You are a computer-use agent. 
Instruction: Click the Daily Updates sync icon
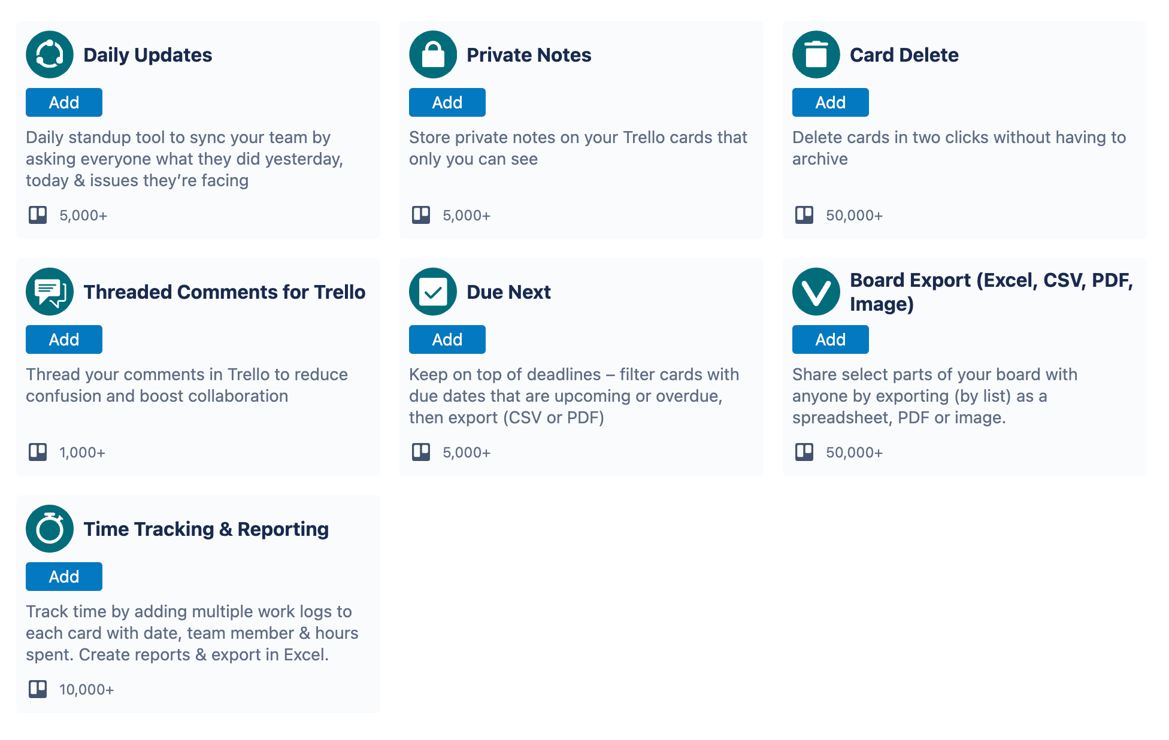(x=50, y=54)
